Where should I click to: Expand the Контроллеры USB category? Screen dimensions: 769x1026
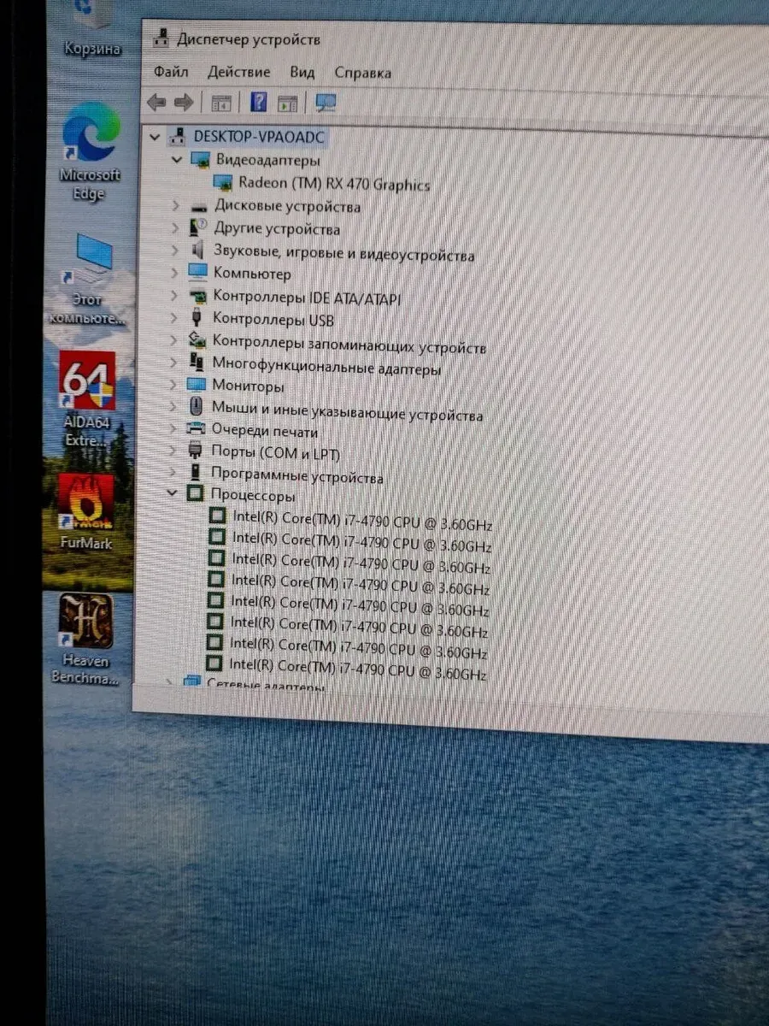pos(174,320)
